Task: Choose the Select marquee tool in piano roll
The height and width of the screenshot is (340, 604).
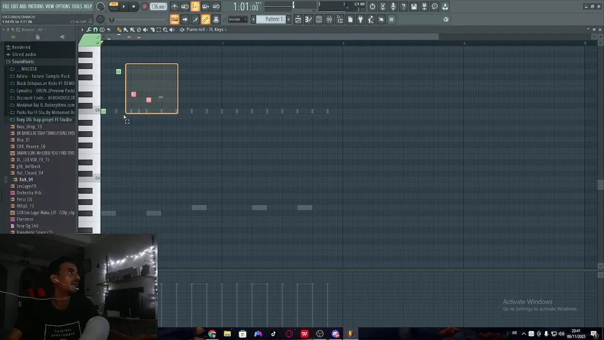Action: point(159,30)
